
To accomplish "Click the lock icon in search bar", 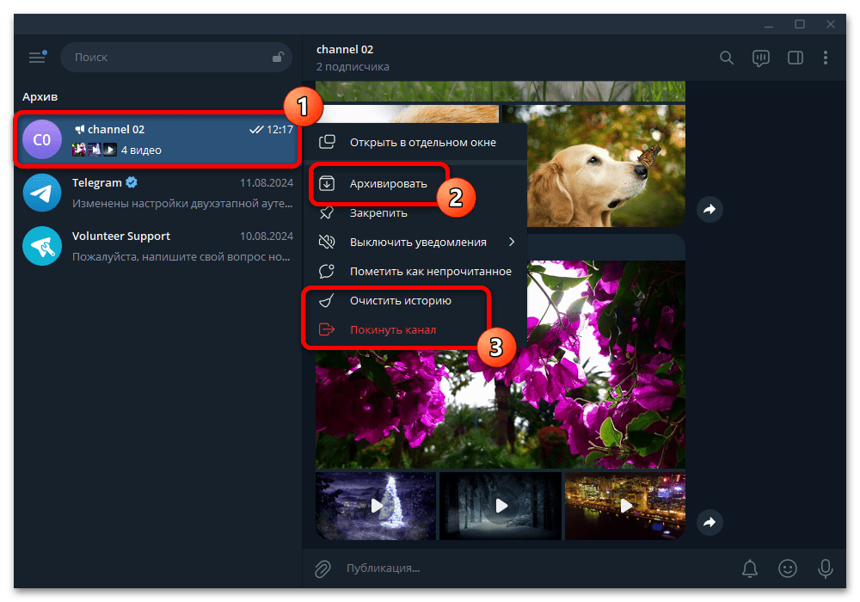I will point(278,58).
